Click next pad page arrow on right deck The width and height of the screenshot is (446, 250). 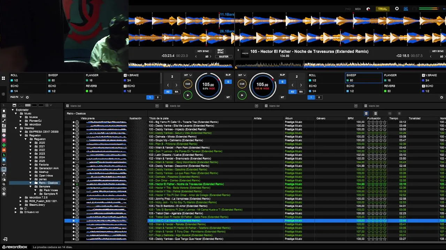[x=301, y=85]
